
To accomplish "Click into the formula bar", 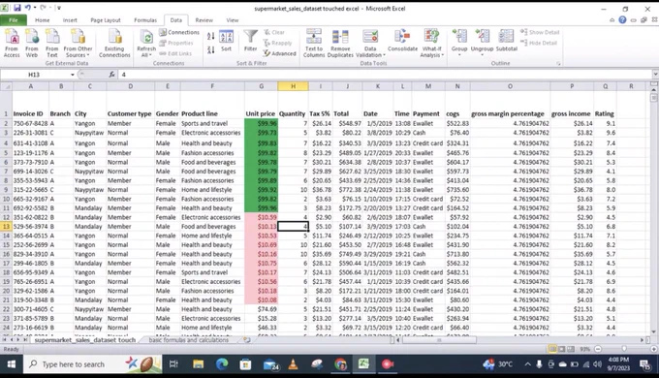I will click(385, 75).
